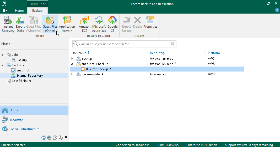Click the Export Disks icon
This screenshot has height=147, width=280.
tap(20, 24)
